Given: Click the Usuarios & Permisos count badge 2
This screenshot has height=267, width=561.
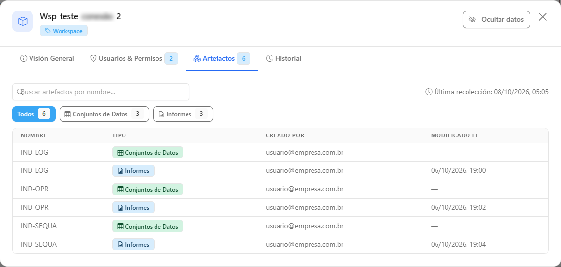Looking at the screenshot, I should [171, 59].
